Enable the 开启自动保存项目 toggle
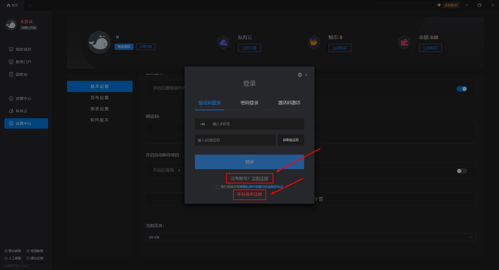The width and height of the screenshot is (499, 270). (x=462, y=171)
